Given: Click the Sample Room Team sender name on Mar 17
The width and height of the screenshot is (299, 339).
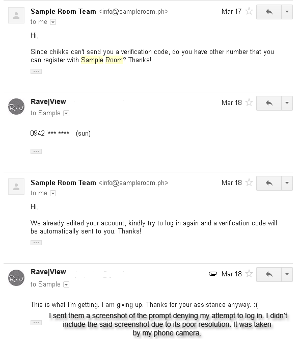Looking at the screenshot, I should [x=63, y=11].
